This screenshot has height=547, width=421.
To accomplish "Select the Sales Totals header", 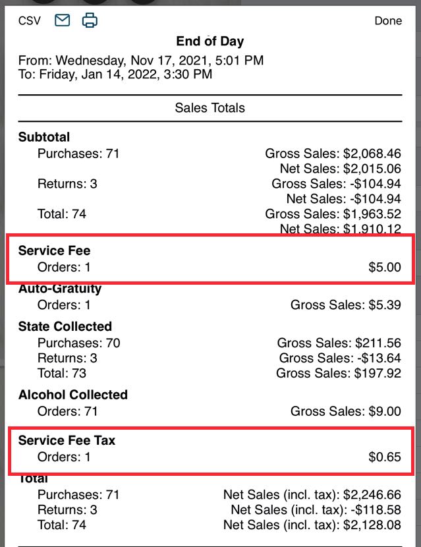I will [x=210, y=107].
